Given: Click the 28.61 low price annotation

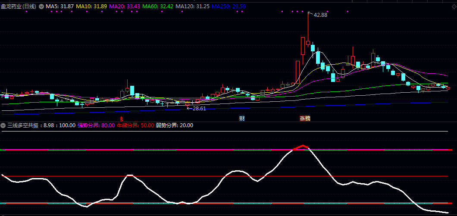Looking at the screenshot, I should click(x=199, y=109).
